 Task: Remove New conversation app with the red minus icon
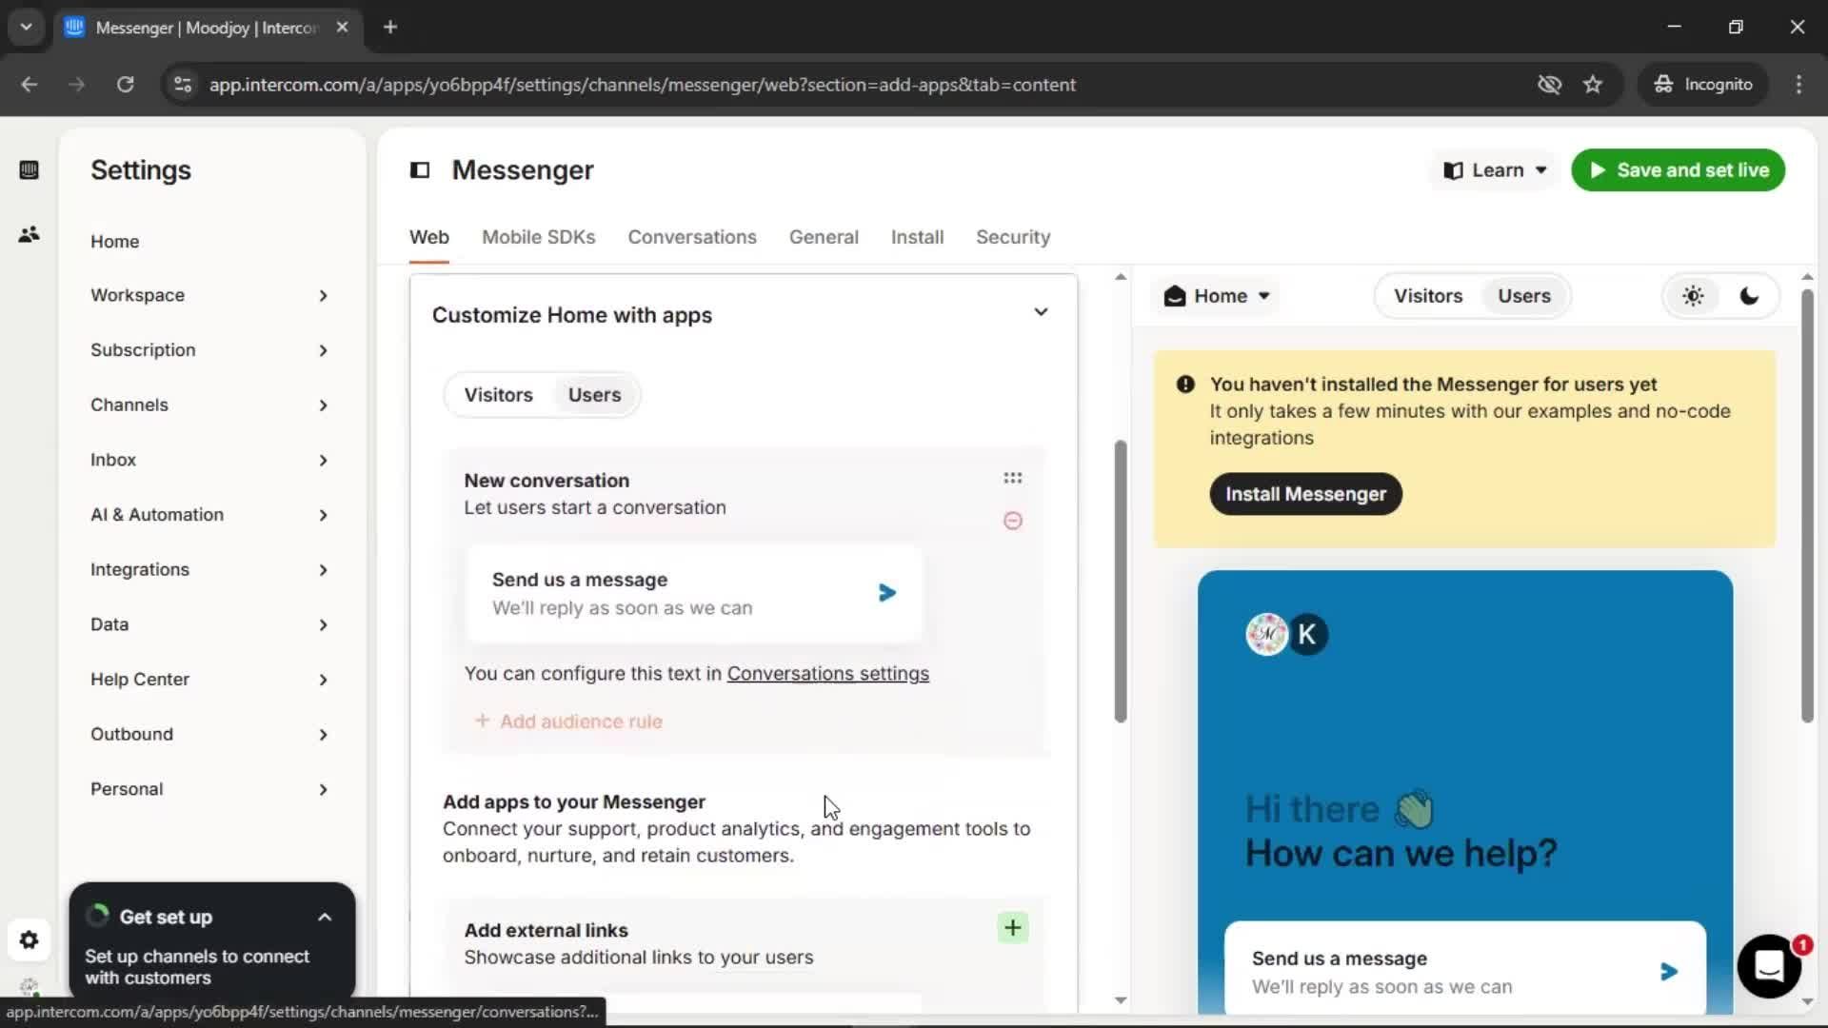click(x=1013, y=521)
